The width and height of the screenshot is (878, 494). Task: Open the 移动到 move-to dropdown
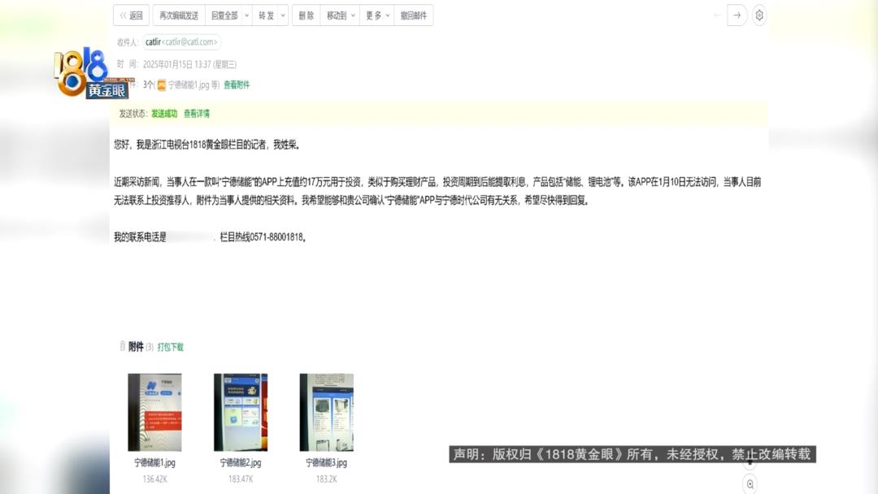point(341,15)
